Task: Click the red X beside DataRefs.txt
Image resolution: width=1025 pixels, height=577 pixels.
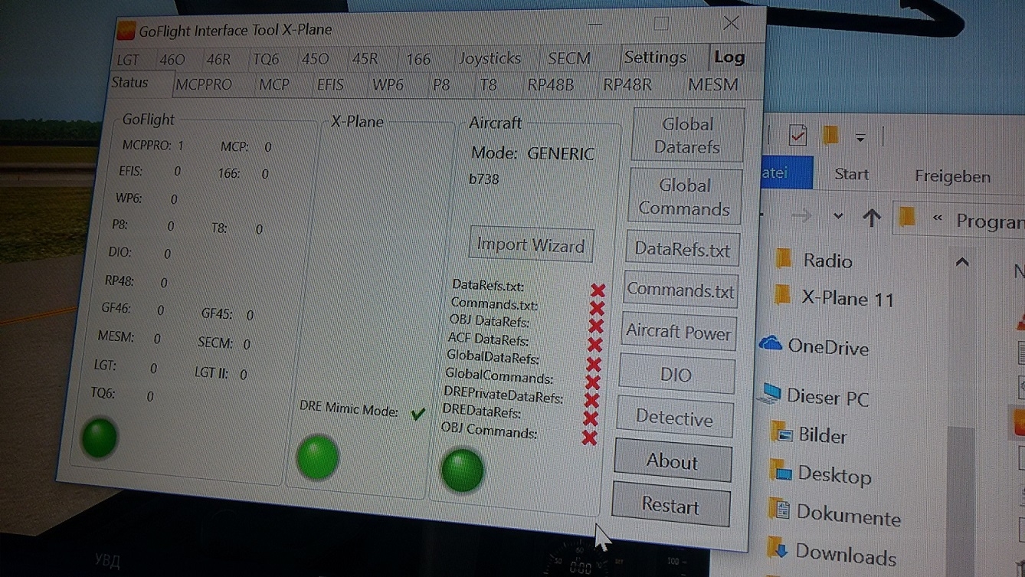Action: 598,290
